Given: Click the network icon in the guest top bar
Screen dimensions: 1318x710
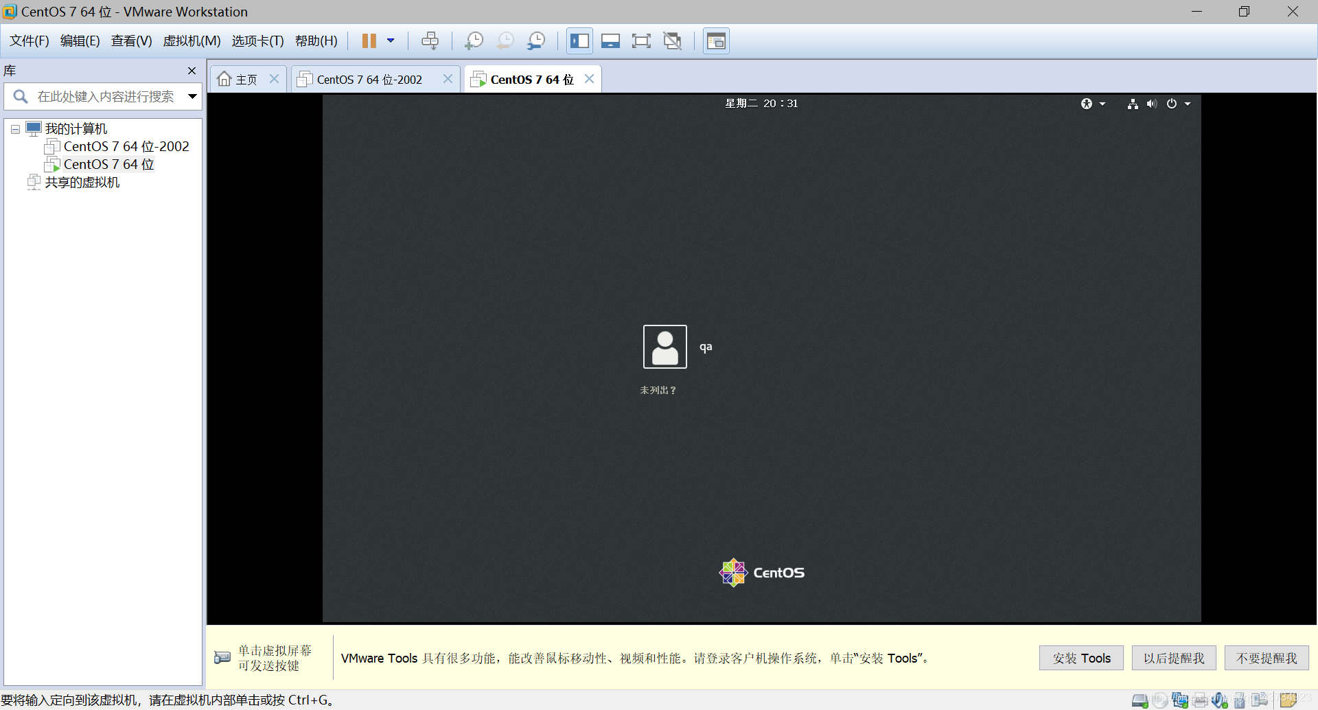Looking at the screenshot, I should [1133, 104].
